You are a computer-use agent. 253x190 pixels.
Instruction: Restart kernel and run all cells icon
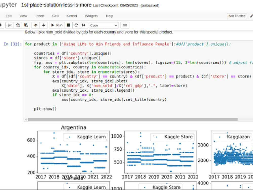point(84,25)
